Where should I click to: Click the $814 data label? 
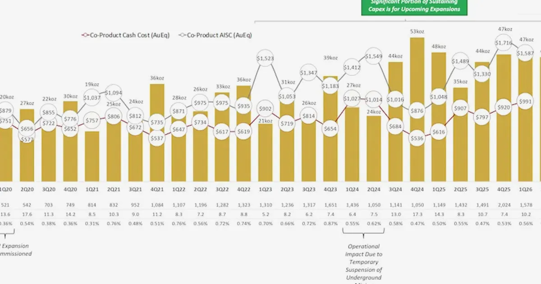click(309, 116)
